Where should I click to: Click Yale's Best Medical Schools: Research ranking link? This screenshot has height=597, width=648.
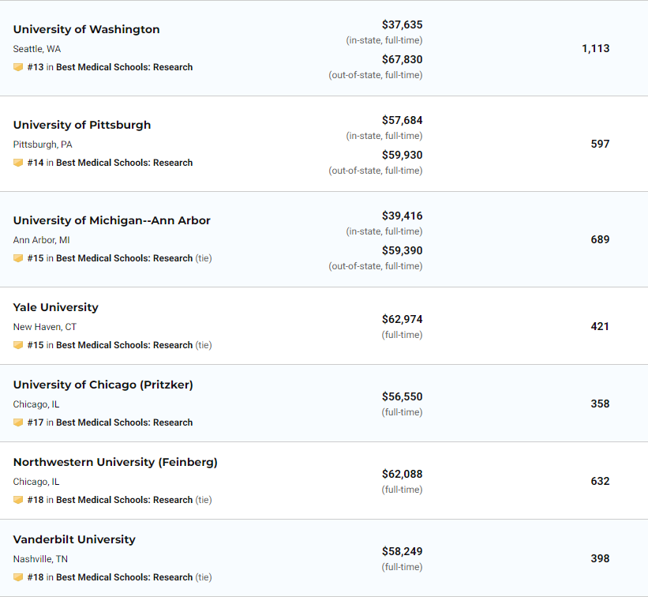click(x=125, y=345)
